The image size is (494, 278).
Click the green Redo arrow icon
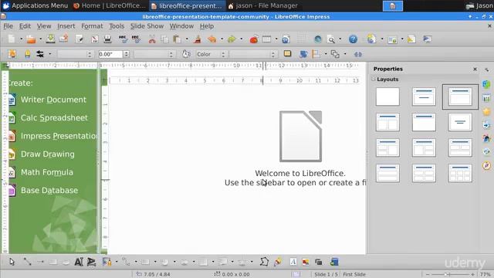232,39
